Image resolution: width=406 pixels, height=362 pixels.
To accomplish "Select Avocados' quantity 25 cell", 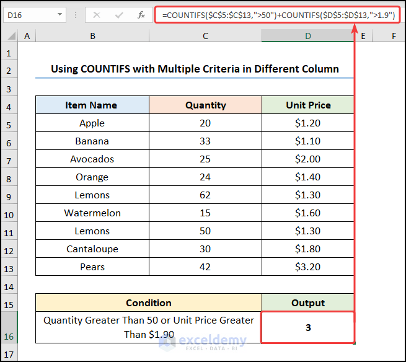I will (205, 159).
